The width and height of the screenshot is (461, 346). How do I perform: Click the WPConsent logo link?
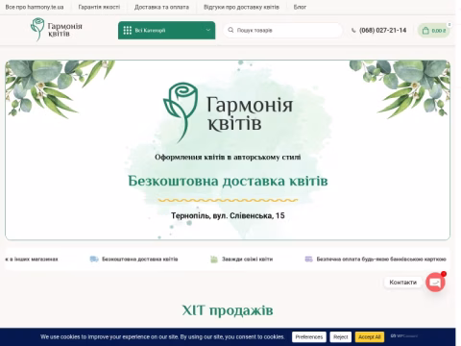(x=404, y=336)
